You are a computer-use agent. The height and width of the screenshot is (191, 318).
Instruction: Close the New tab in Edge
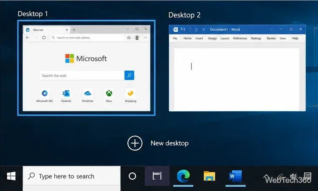67,30
